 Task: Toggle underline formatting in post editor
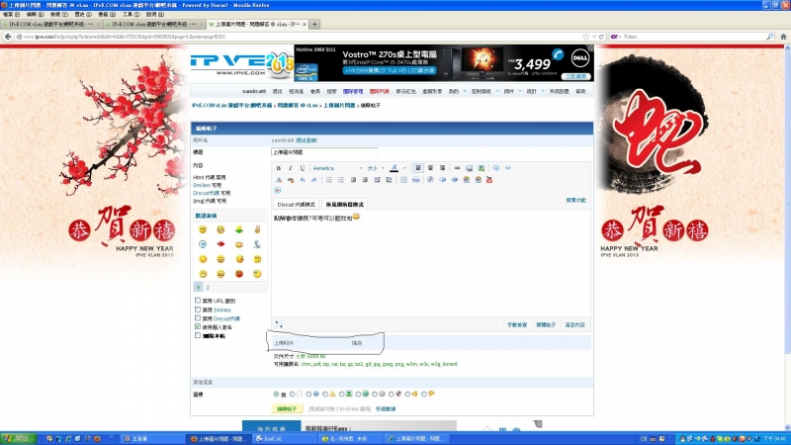point(303,168)
